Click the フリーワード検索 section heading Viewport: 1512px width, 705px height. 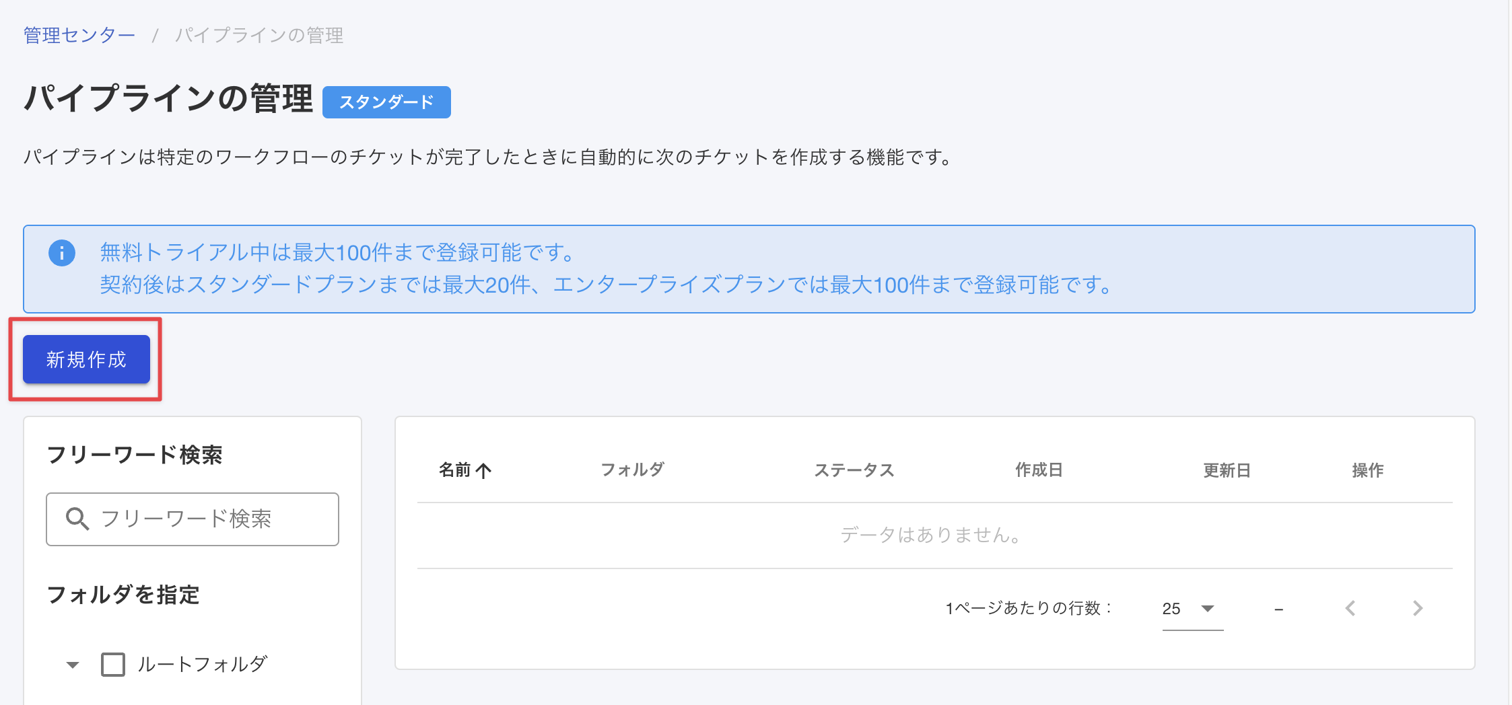tap(135, 455)
